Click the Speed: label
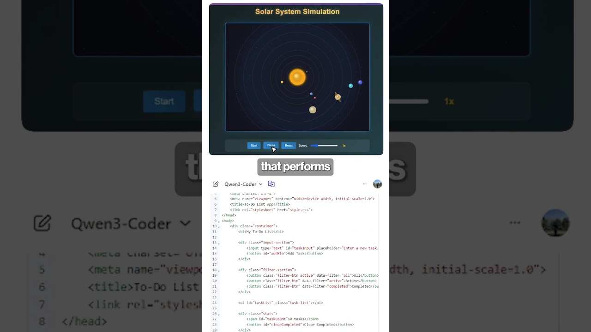This screenshot has height=332, width=591. tap(303, 146)
